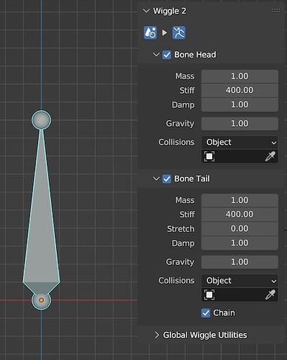This screenshot has width=287, height=360.
Task: Select the bone tail joint in viewport
Action: click(41, 120)
